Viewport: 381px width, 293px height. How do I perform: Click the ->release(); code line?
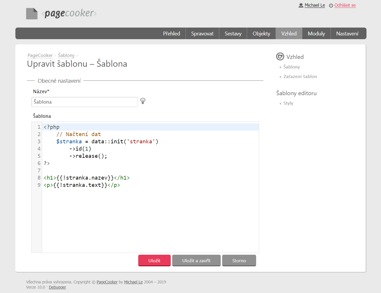[x=88, y=156]
